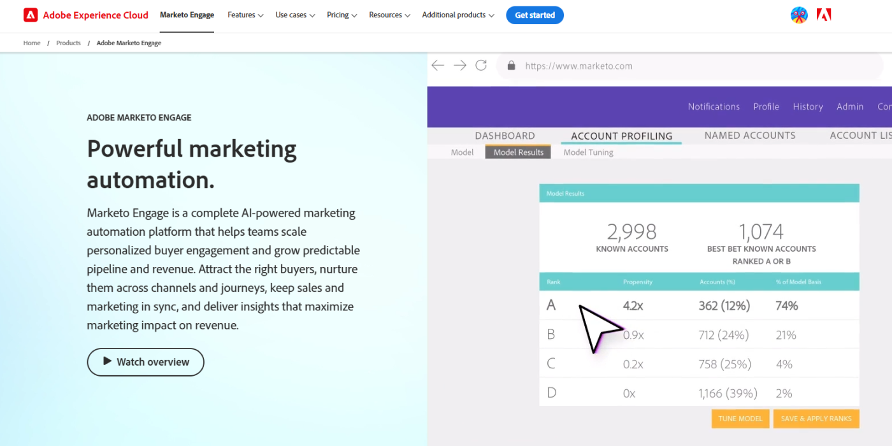The width and height of the screenshot is (892, 446).
Task: Click the Get started button
Action: coord(535,15)
